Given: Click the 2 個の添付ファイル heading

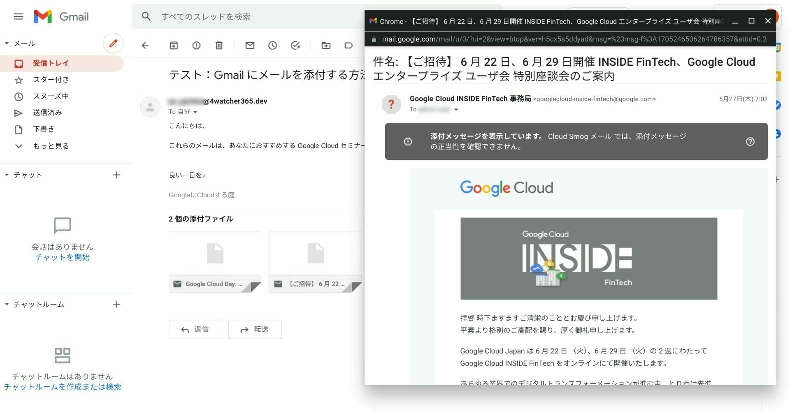Looking at the screenshot, I should pos(201,219).
